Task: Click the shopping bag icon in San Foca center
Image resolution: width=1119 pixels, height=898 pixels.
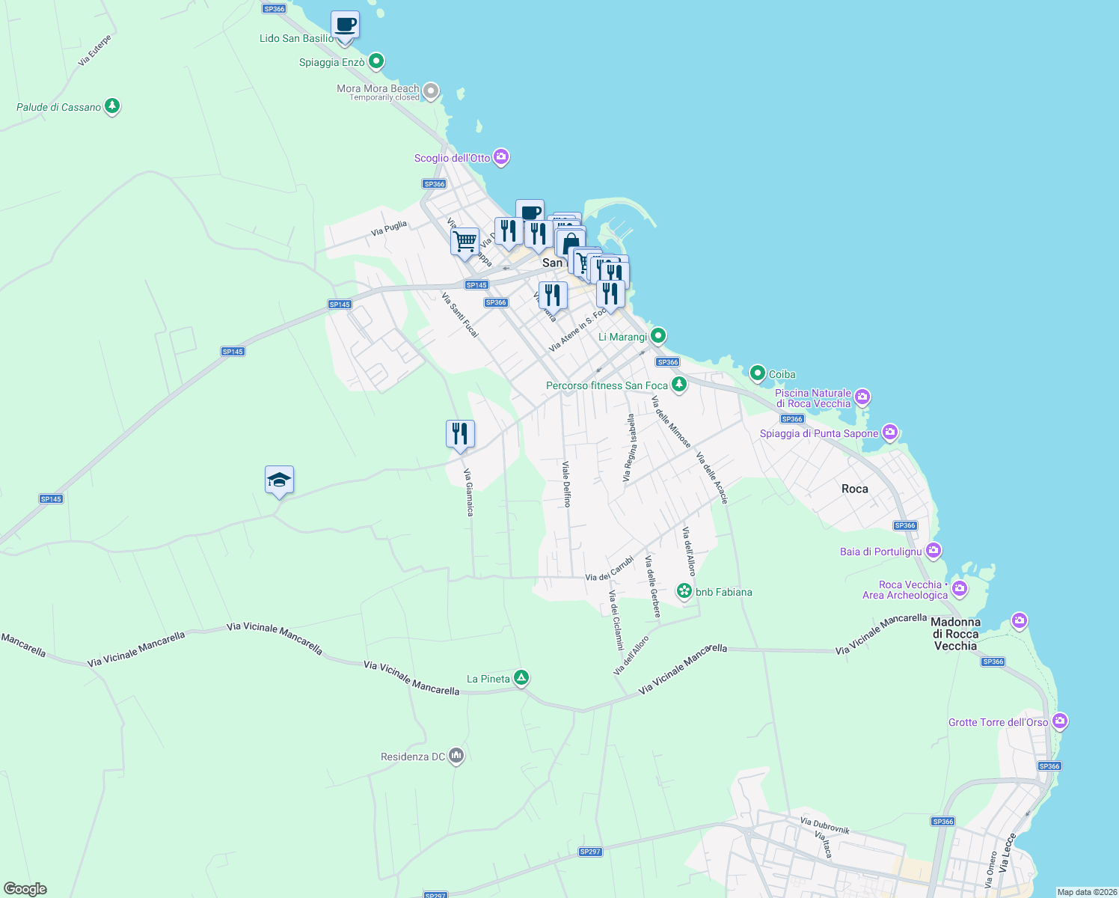Action: [x=571, y=241]
